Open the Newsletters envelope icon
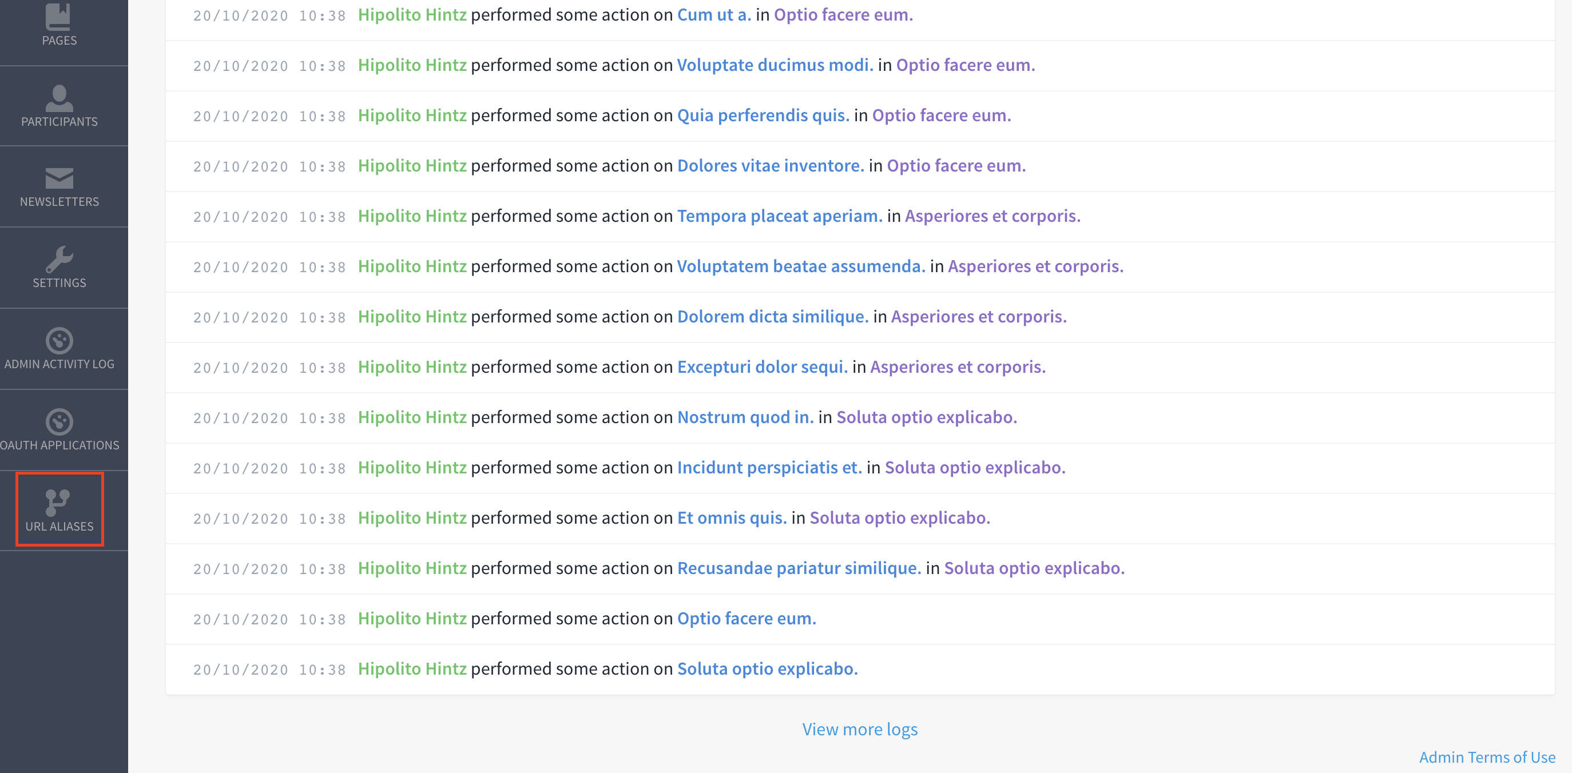Viewport: 1572px width, 773px height. (x=59, y=179)
